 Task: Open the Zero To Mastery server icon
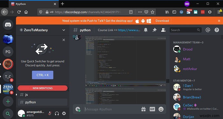coord(8,89)
